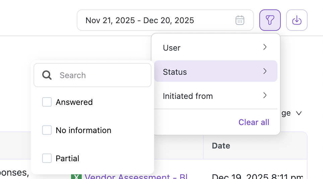Tick the Partial status checkbox
Image resolution: width=323 pixels, height=179 pixels.
point(47,158)
